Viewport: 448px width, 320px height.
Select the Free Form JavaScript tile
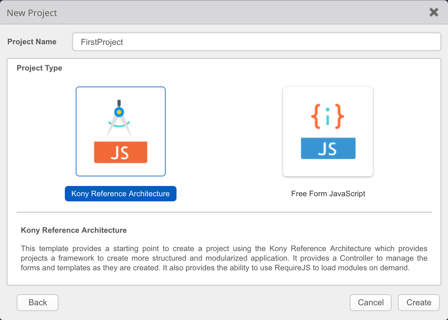tap(328, 131)
